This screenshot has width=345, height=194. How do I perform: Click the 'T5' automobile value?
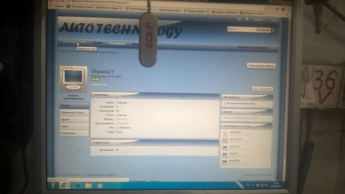[117, 150]
